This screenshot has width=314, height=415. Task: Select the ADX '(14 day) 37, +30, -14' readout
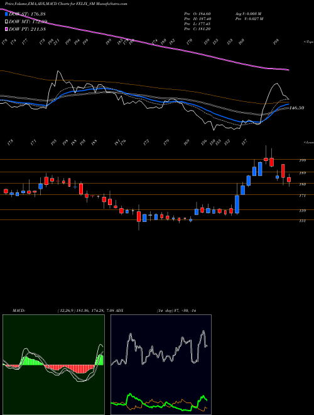tap(176, 311)
